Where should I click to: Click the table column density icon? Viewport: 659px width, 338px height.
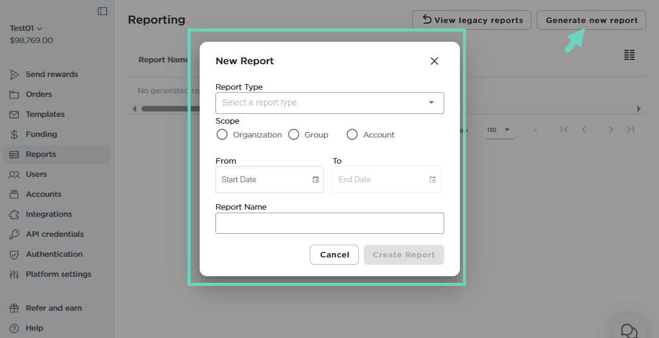tap(629, 55)
